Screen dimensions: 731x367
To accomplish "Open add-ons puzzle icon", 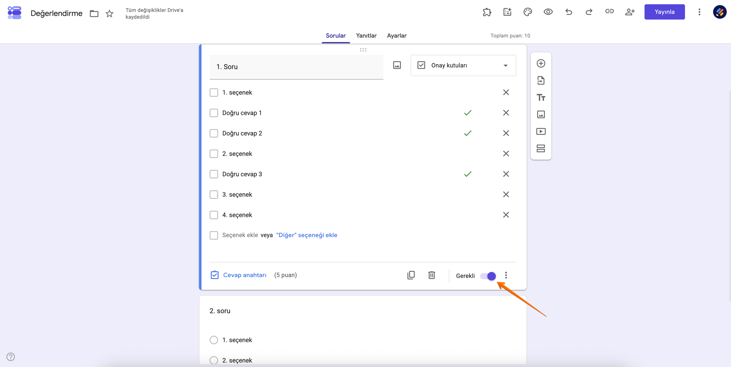I will (x=487, y=12).
